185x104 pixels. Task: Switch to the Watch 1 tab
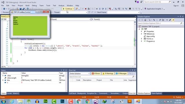click(16, 93)
